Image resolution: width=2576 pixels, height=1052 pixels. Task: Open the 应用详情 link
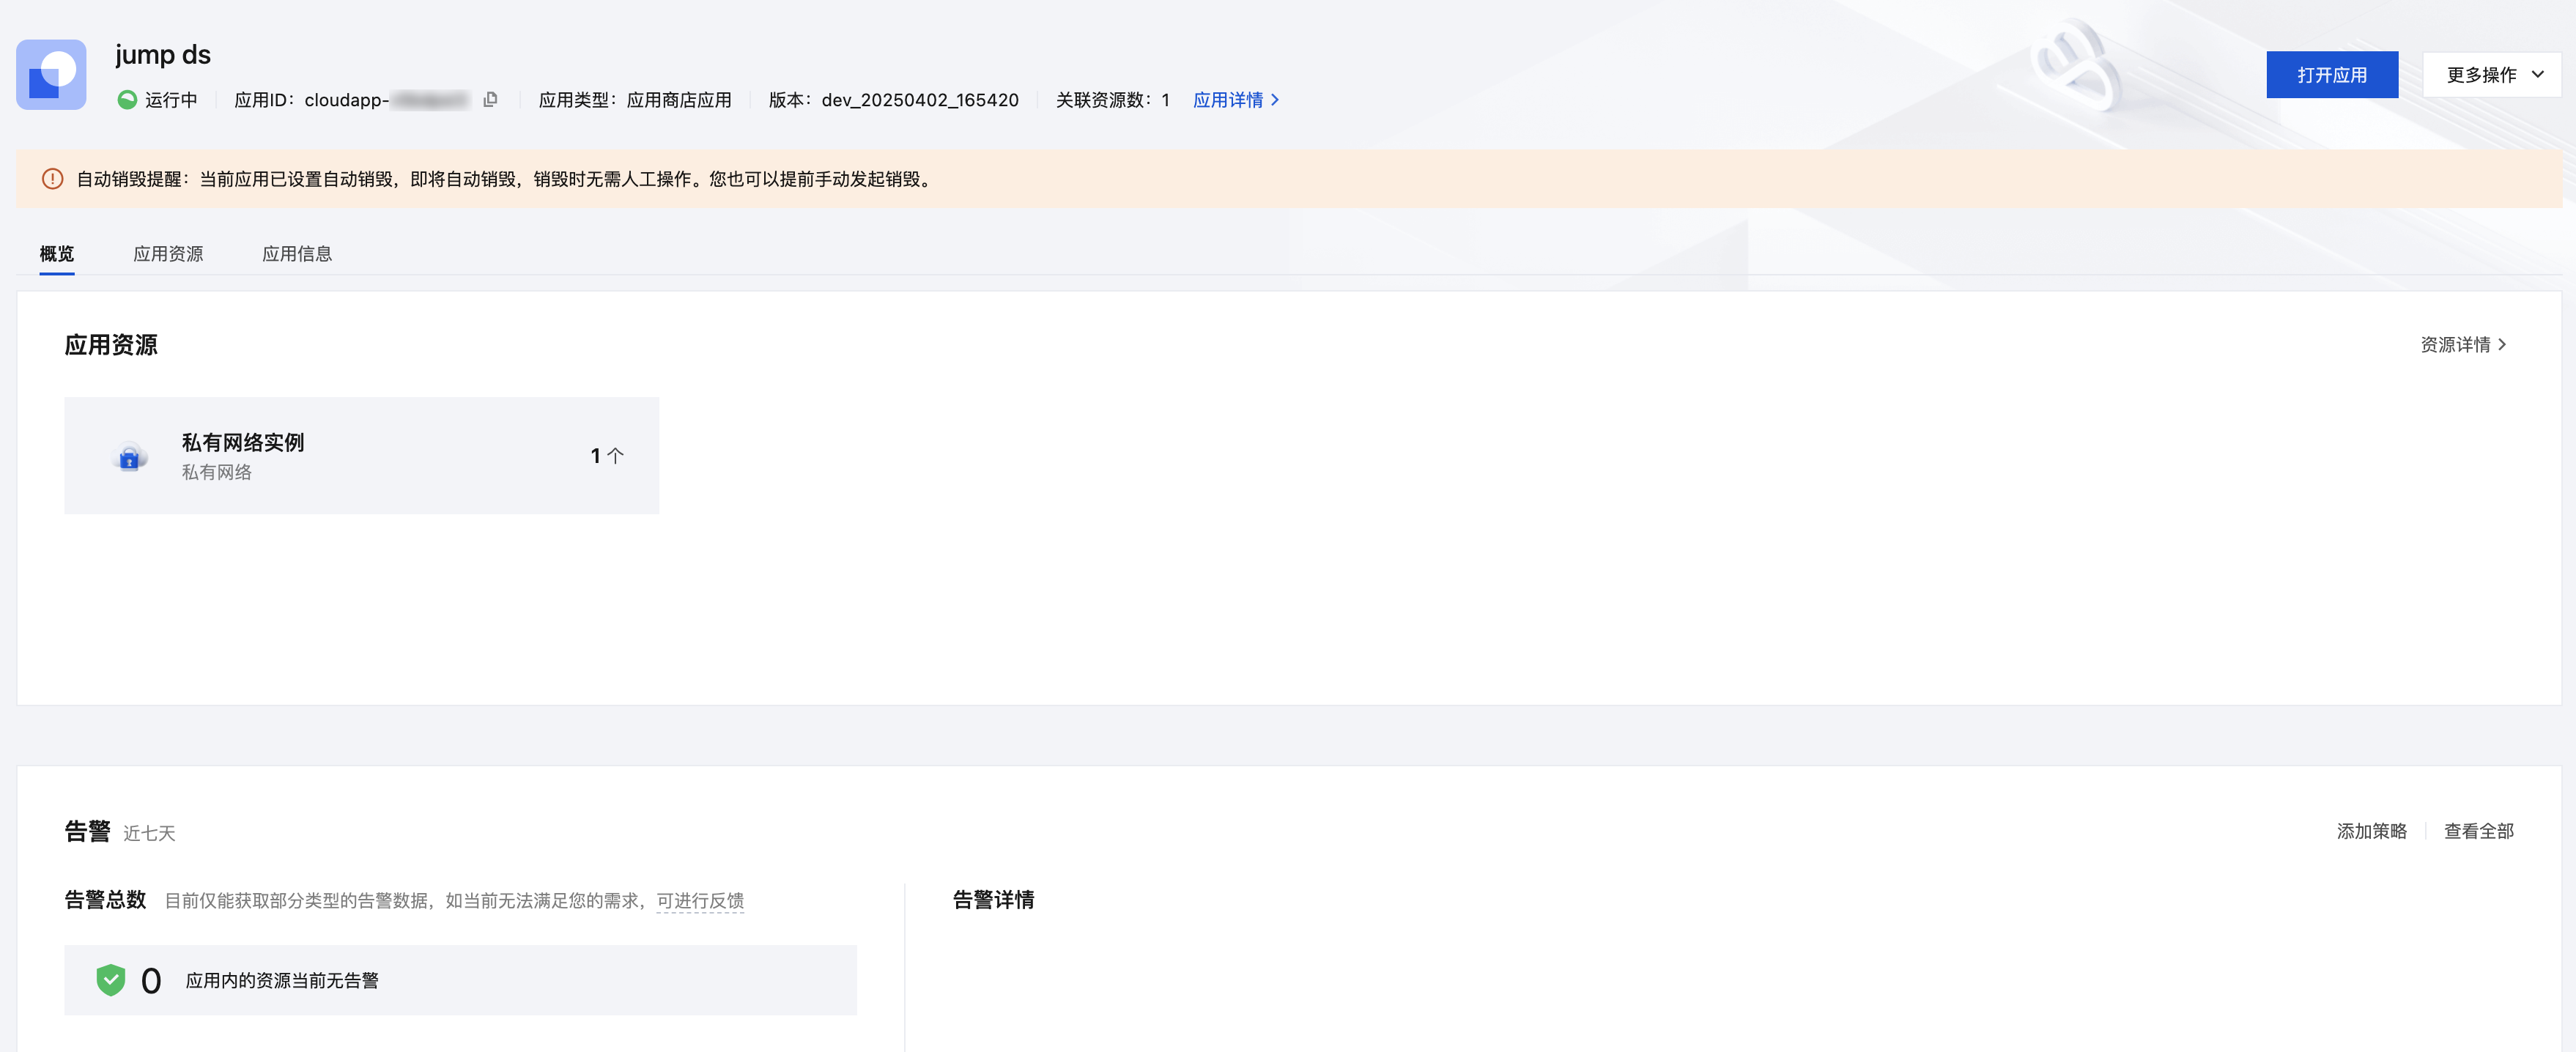click(x=1227, y=100)
